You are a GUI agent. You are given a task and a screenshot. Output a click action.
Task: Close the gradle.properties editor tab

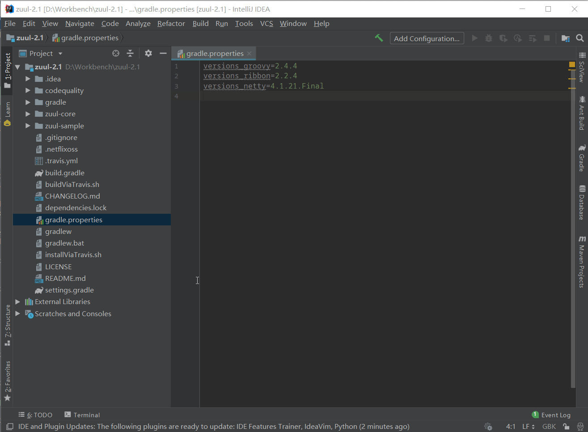[x=249, y=54]
